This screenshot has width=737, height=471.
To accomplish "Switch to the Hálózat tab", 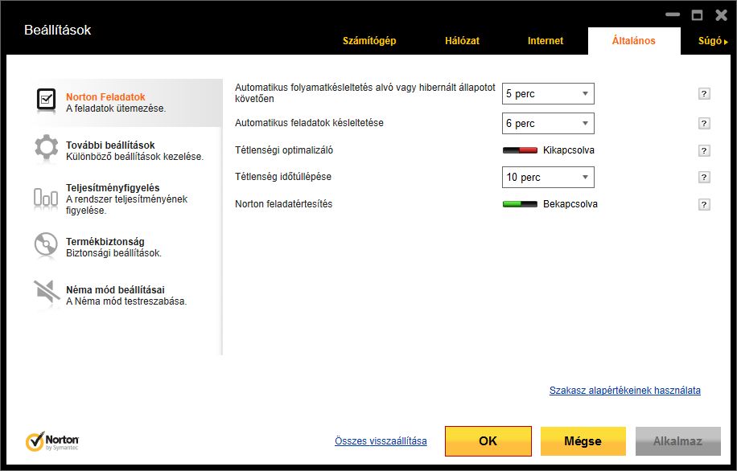I will pyautogui.click(x=462, y=41).
